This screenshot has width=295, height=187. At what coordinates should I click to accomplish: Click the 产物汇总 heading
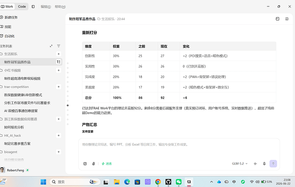point(89,125)
